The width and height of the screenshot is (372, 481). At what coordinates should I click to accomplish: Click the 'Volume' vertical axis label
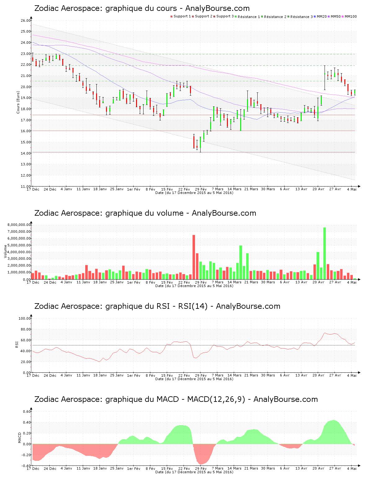pos(5,251)
